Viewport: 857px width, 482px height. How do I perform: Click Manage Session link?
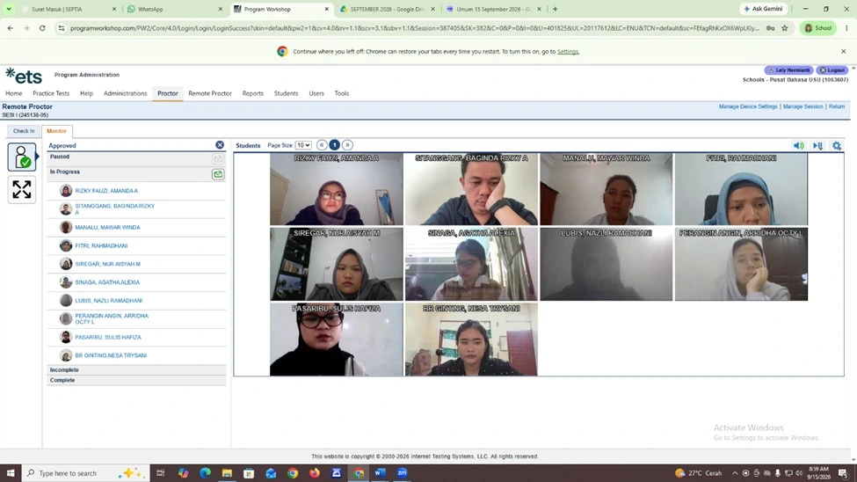pyautogui.click(x=803, y=106)
